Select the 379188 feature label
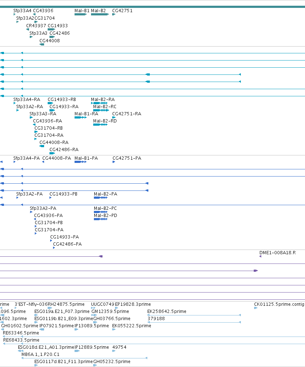The width and height of the screenshot is (305, 367). tap(156, 319)
